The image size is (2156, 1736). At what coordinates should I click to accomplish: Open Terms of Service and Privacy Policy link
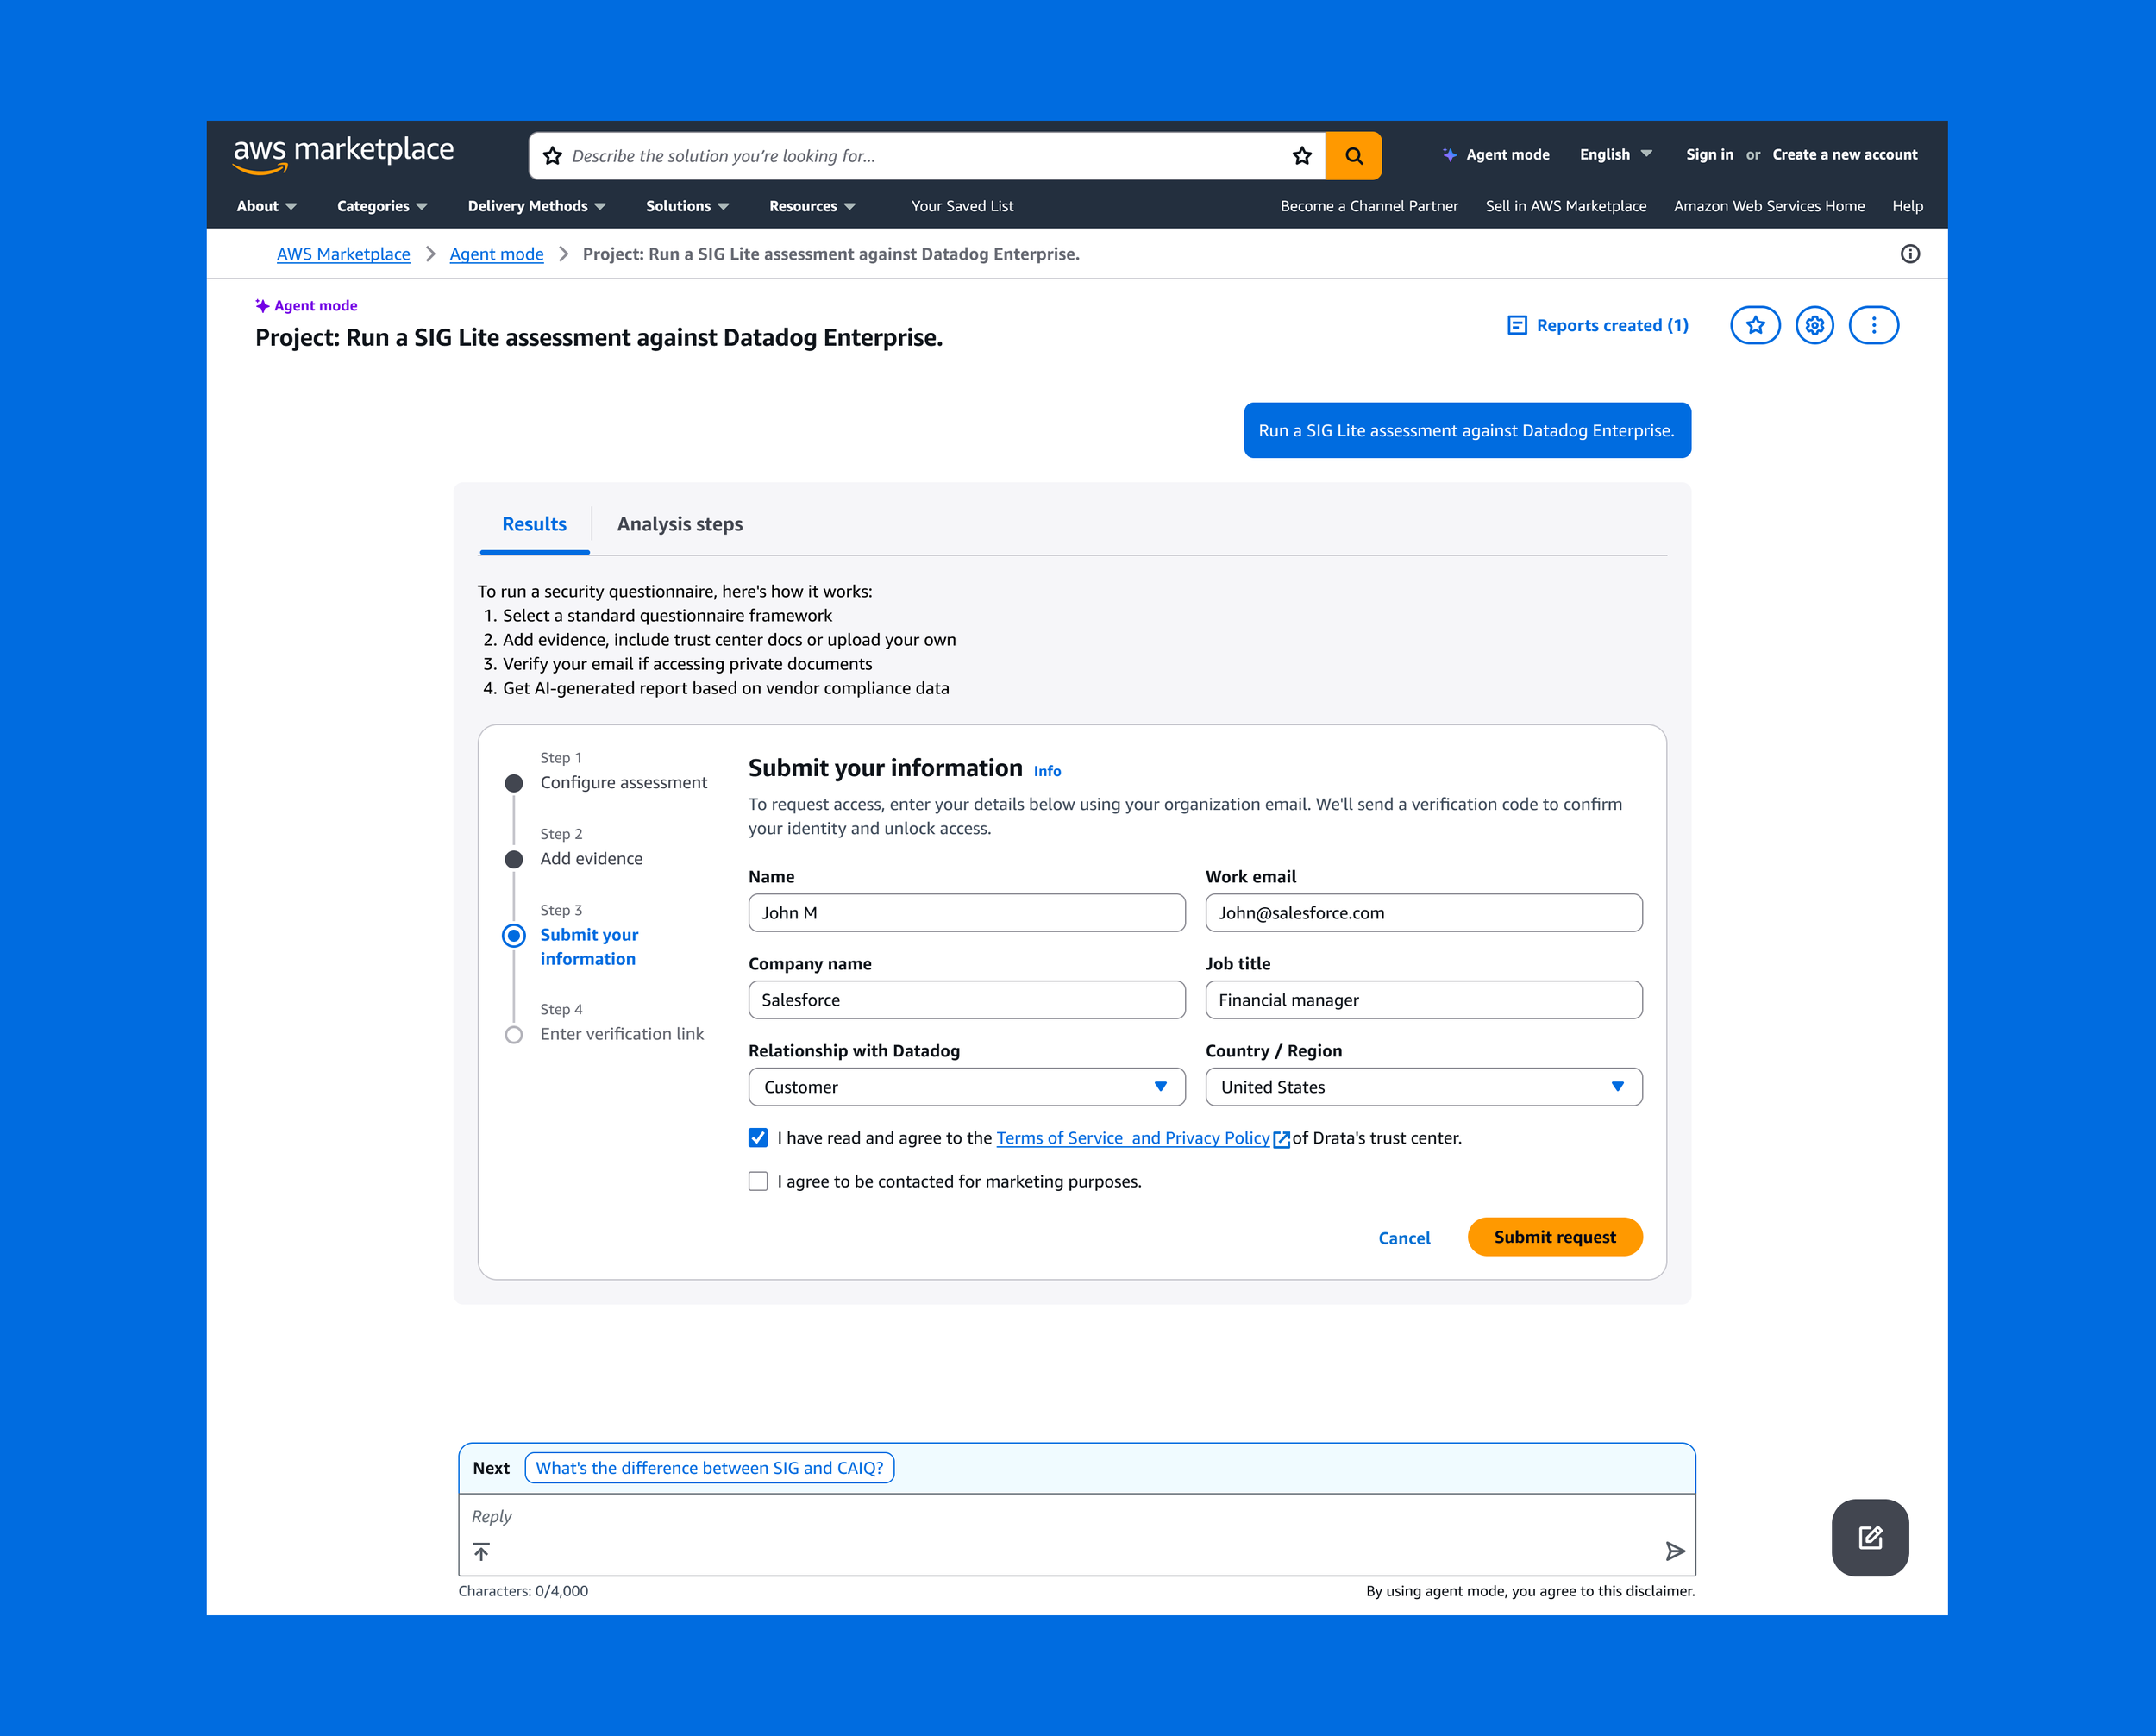coord(1132,1138)
